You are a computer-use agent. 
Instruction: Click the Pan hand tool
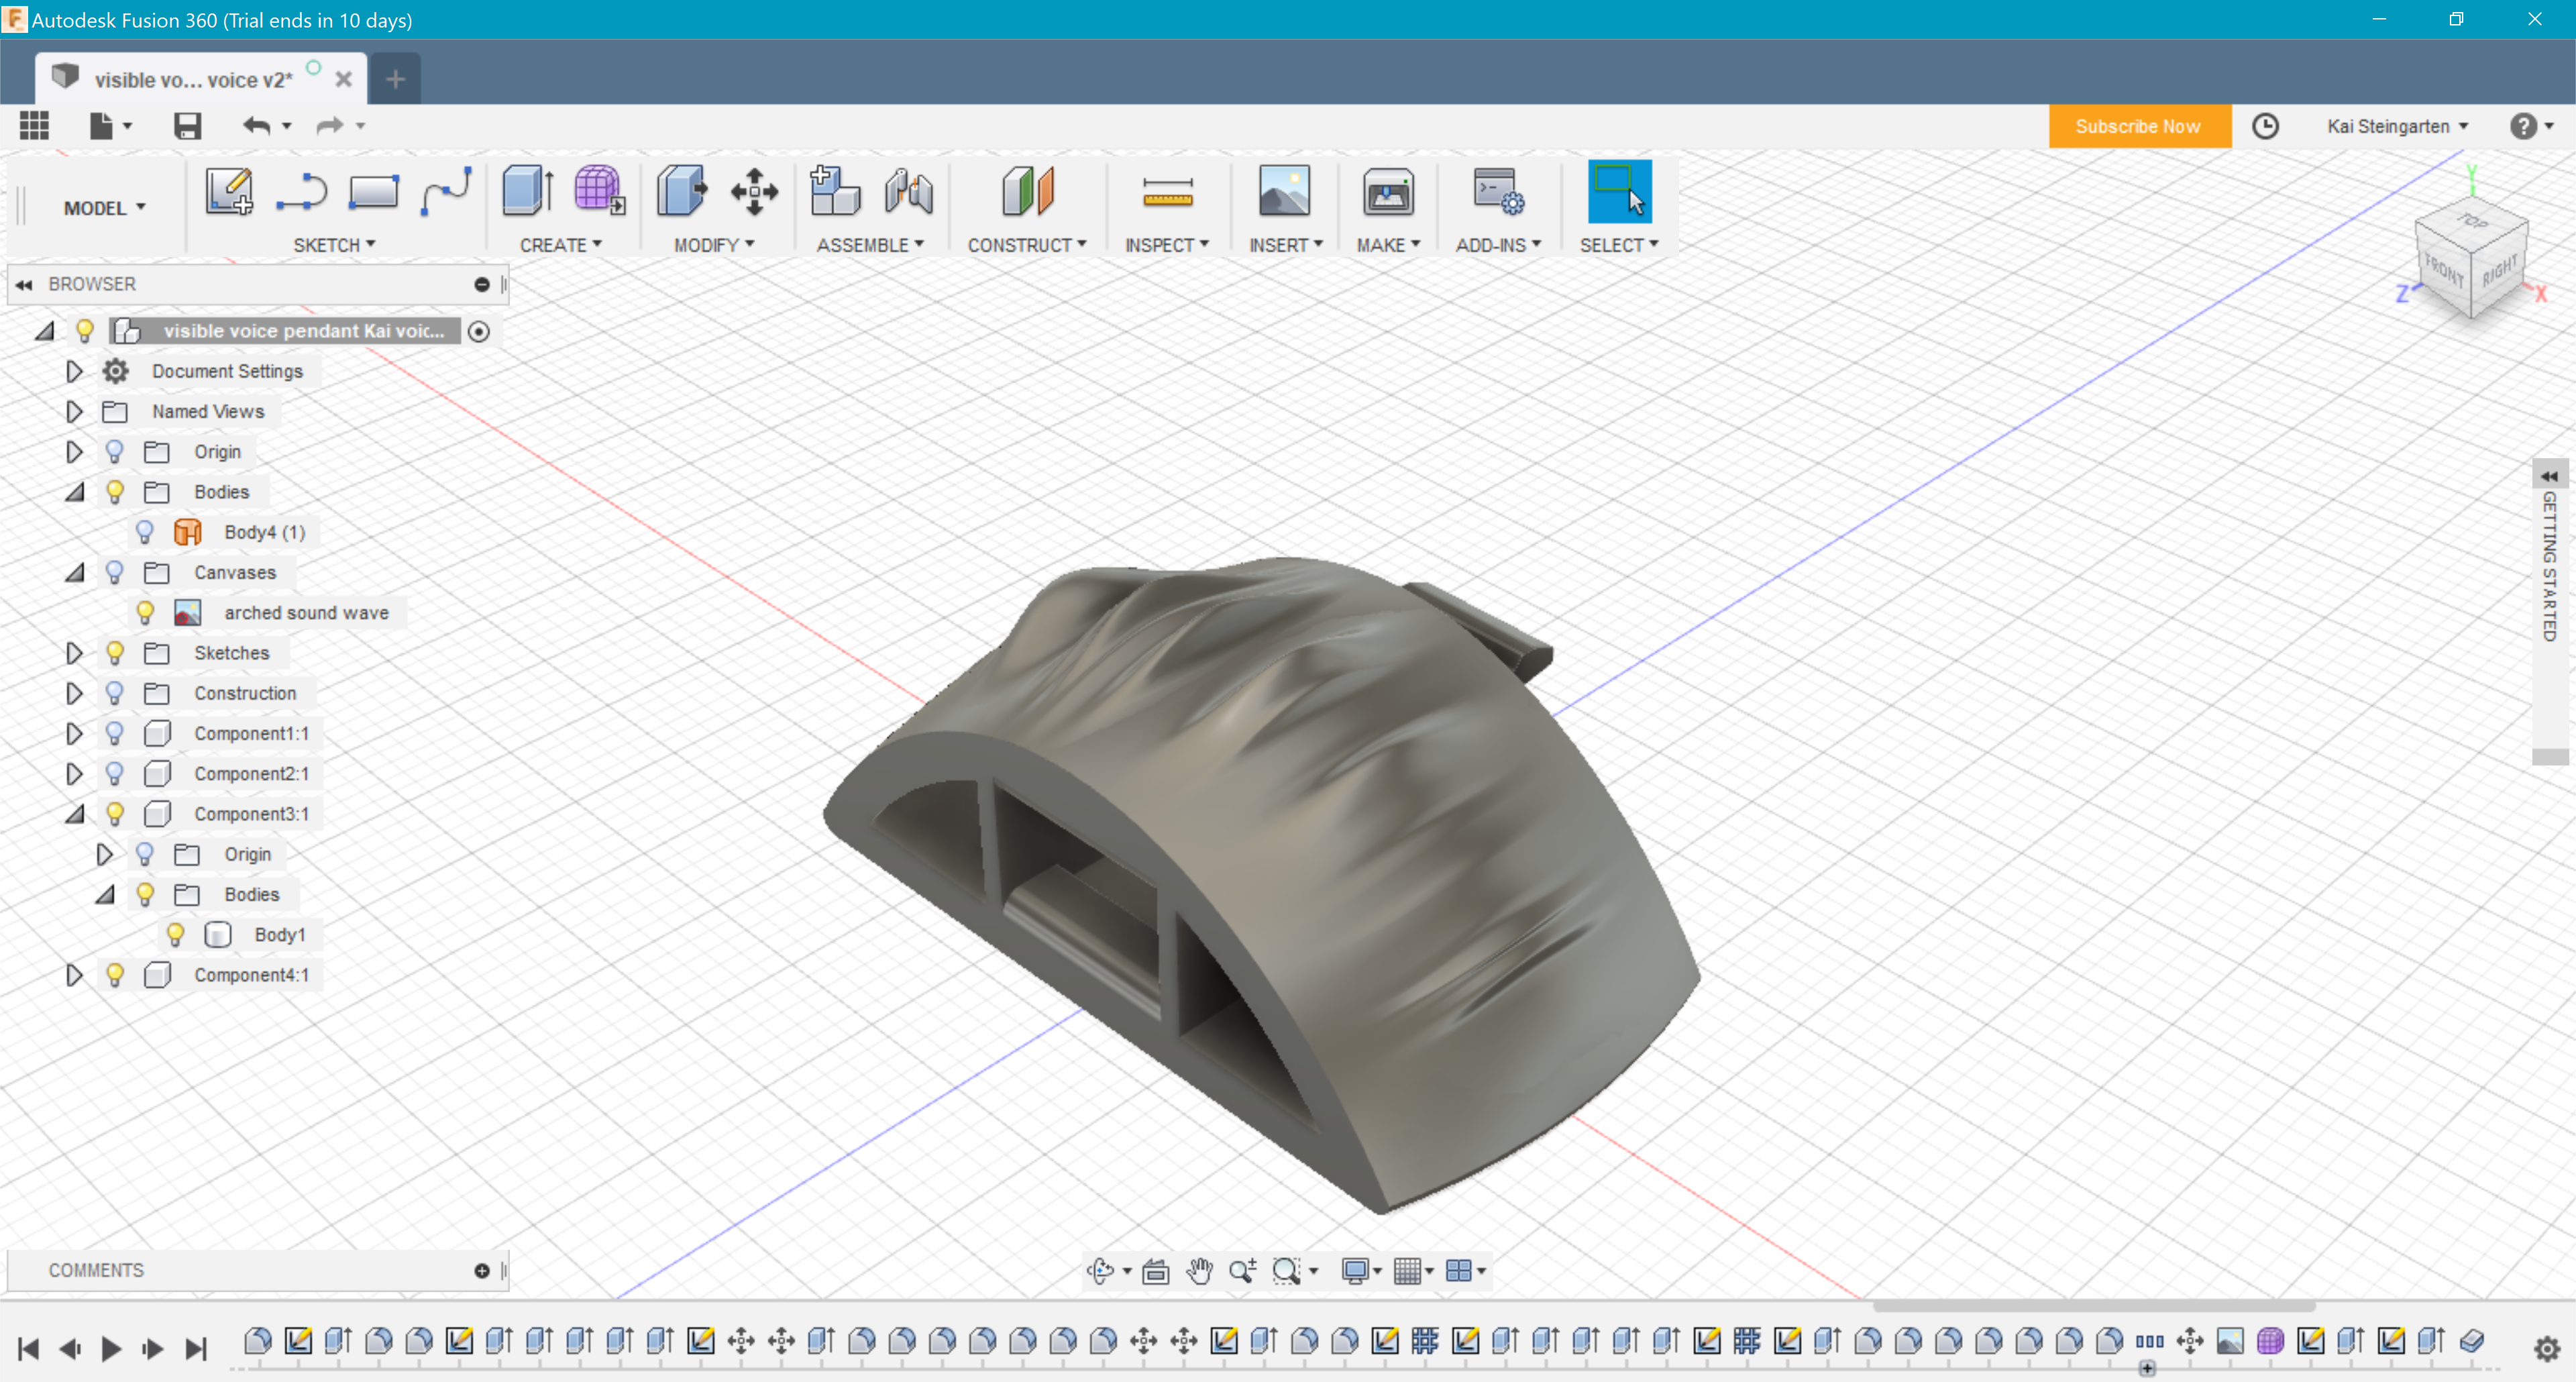pos(1199,1270)
